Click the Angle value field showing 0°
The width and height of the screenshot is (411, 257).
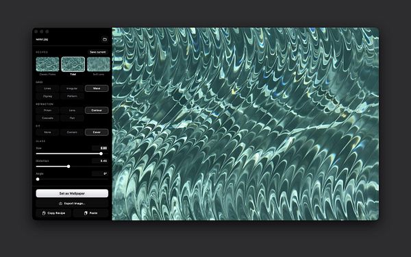100,174
